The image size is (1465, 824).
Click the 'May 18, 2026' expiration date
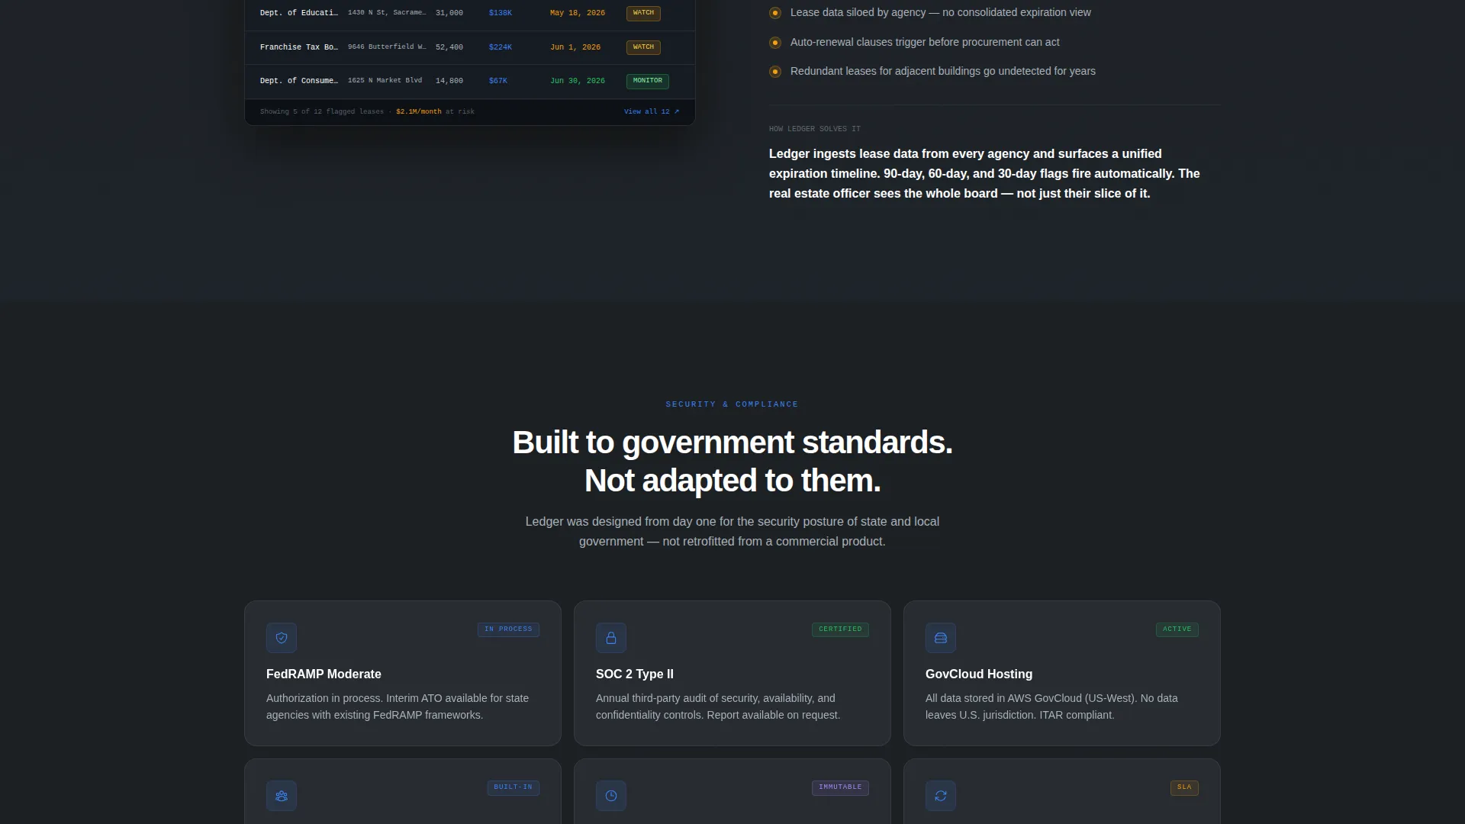pos(578,13)
